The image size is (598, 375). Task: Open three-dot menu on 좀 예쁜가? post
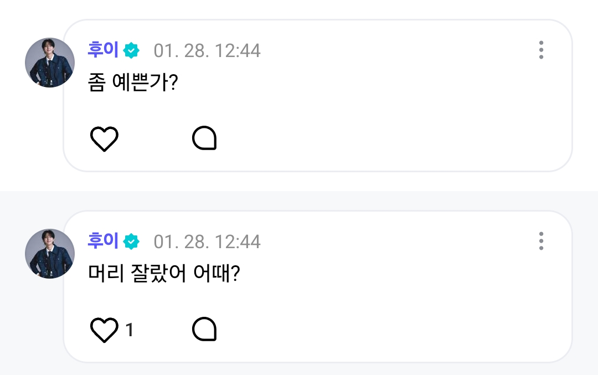tap(541, 50)
